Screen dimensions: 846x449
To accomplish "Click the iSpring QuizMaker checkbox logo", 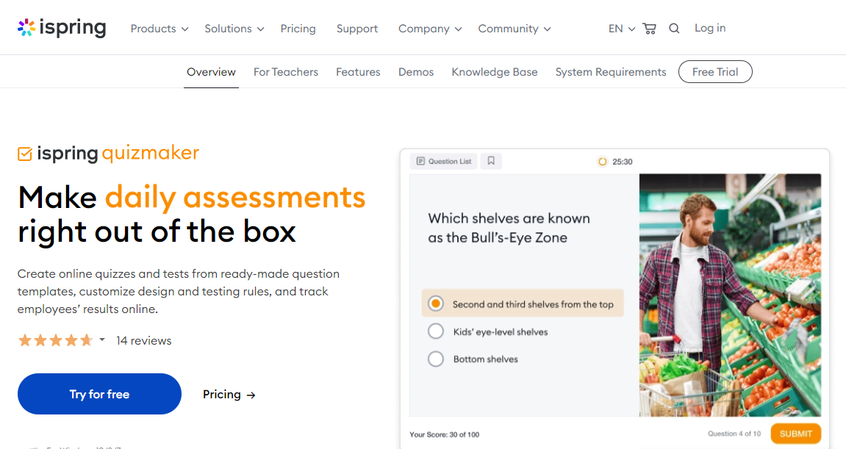I will [25, 154].
